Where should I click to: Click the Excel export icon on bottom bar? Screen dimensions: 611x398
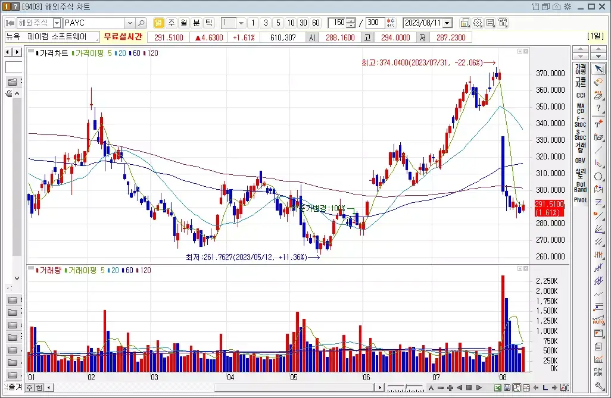[x=498, y=387]
